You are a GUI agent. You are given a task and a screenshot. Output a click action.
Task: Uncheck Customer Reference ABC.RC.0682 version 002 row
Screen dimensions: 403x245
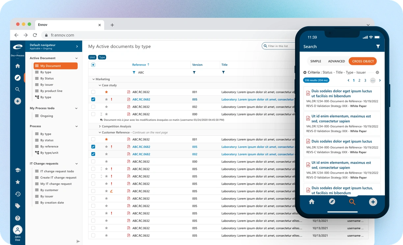click(x=93, y=154)
